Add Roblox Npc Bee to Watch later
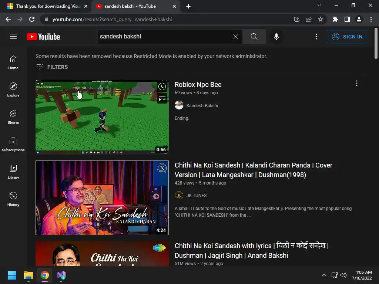 click(x=162, y=87)
